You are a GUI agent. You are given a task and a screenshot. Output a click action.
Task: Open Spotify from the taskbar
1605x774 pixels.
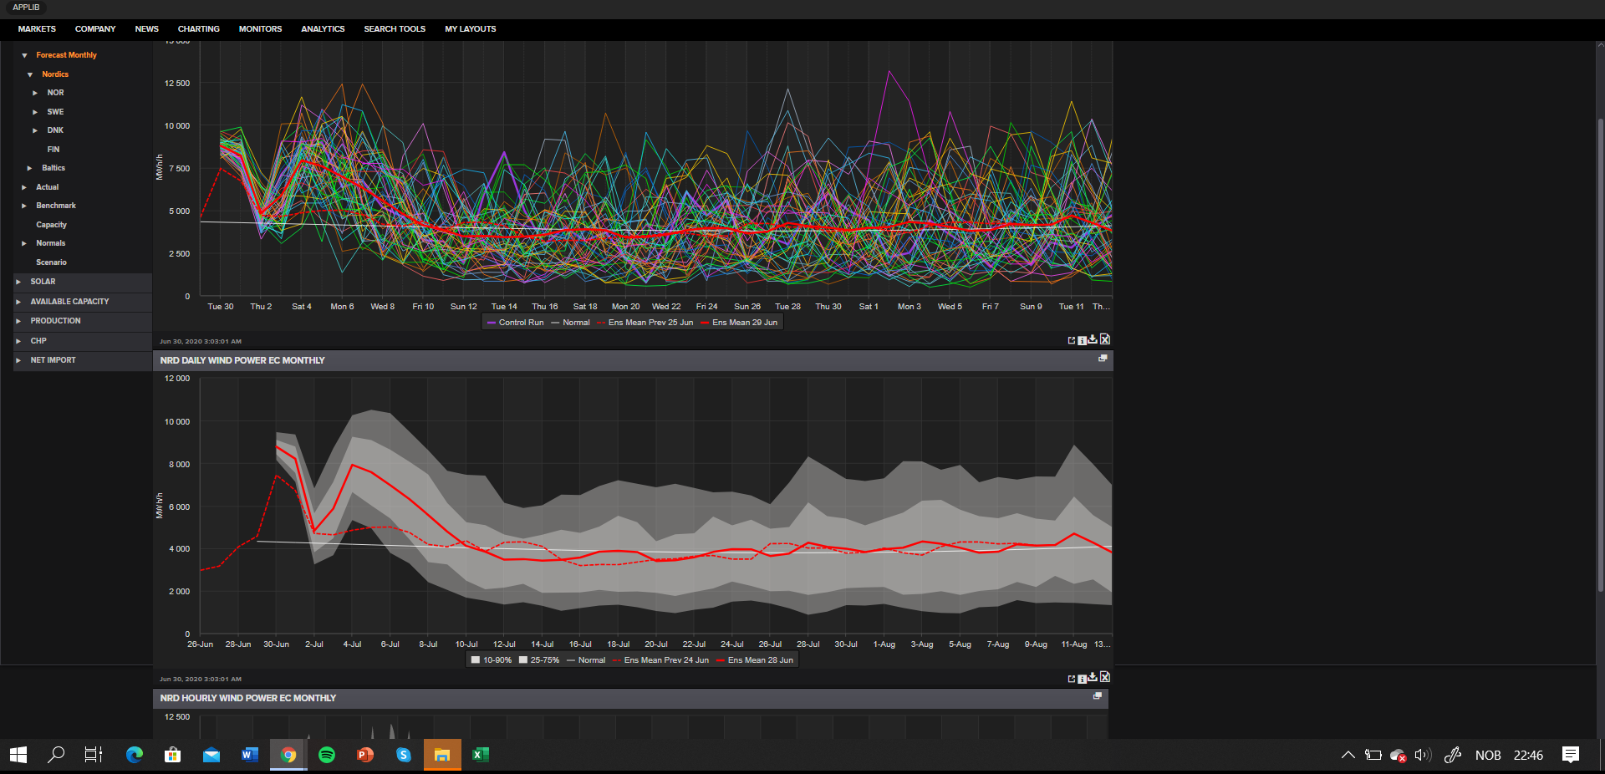point(327,755)
